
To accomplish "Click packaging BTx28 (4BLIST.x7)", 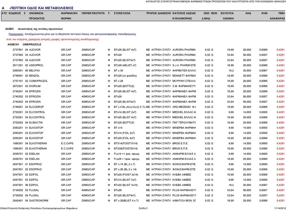I will click(125, 65).
